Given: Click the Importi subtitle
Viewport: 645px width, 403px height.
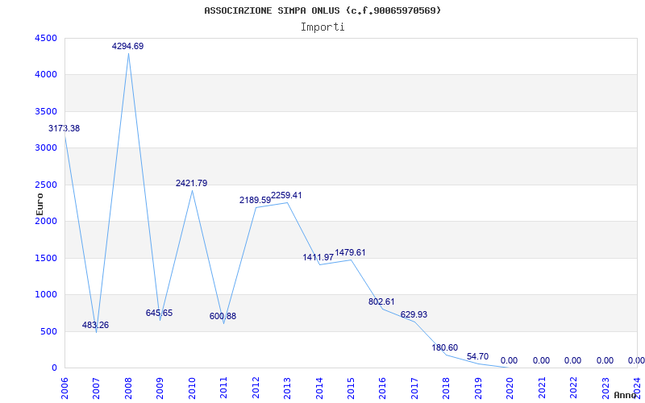Looking at the screenshot, I should coord(322,27).
